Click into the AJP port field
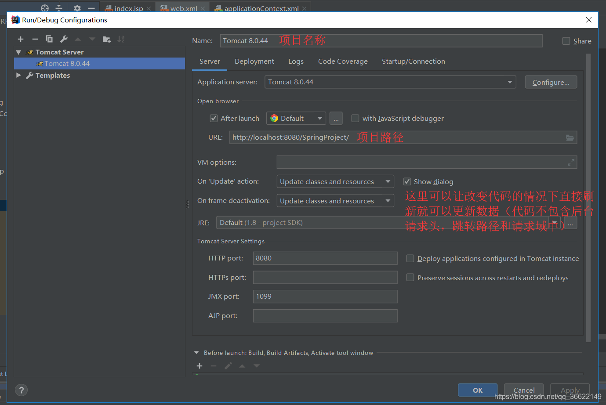606x405 pixels. coord(325,316)
